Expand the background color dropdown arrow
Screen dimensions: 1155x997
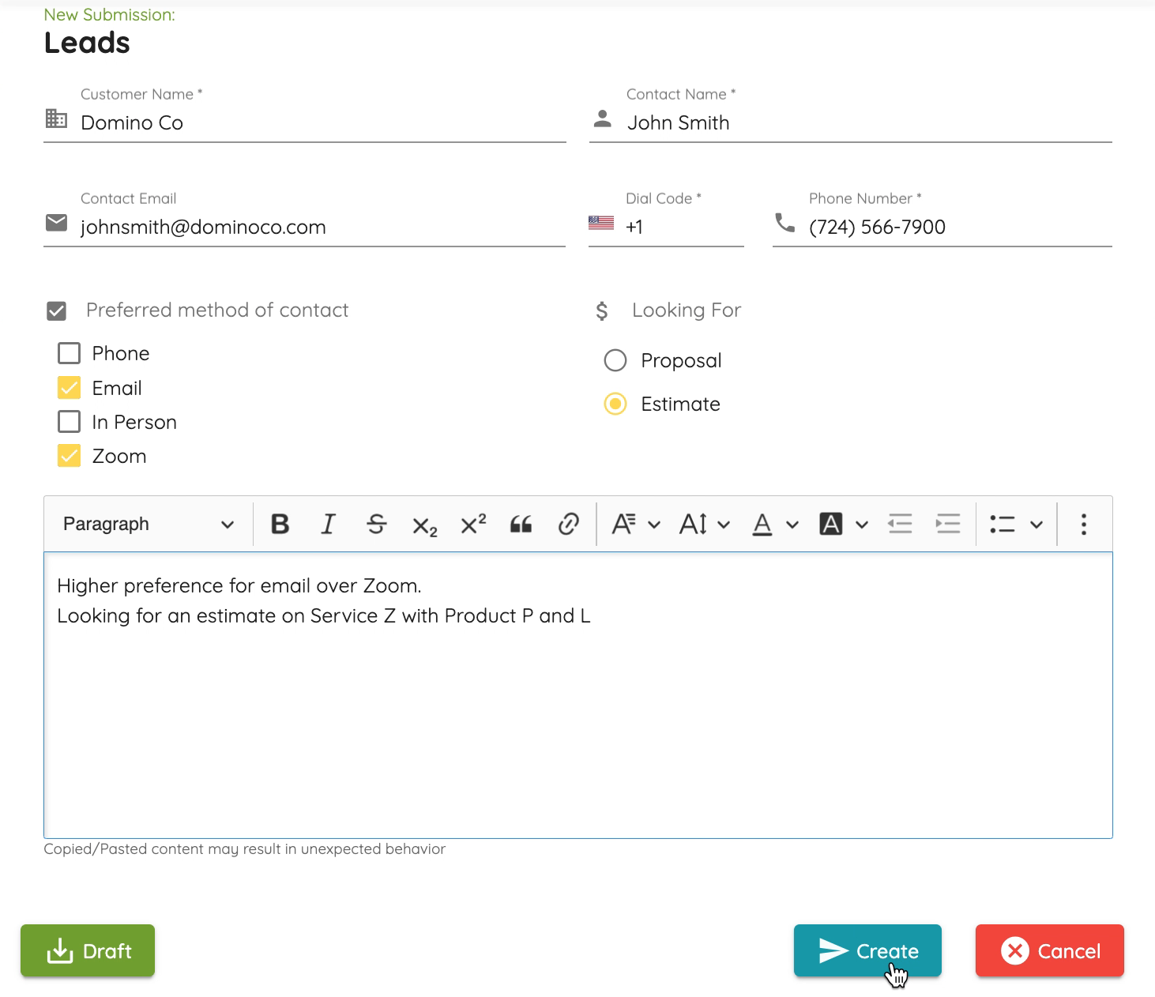[862, 525]
